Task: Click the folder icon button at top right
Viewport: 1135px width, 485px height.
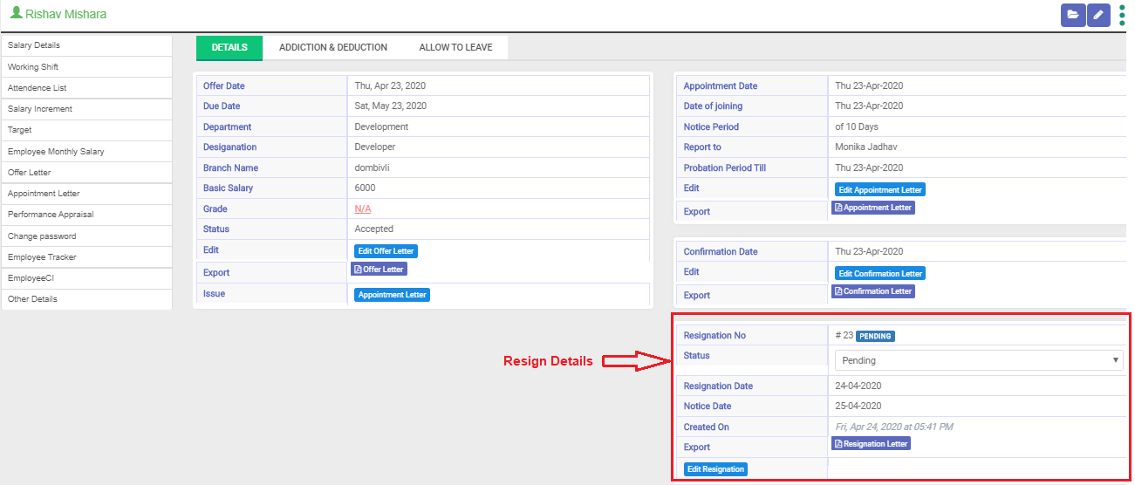Action: tap(1073, 15)
